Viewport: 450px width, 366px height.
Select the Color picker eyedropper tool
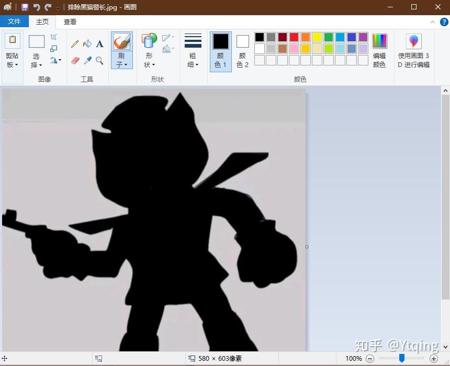coord(87,60)
